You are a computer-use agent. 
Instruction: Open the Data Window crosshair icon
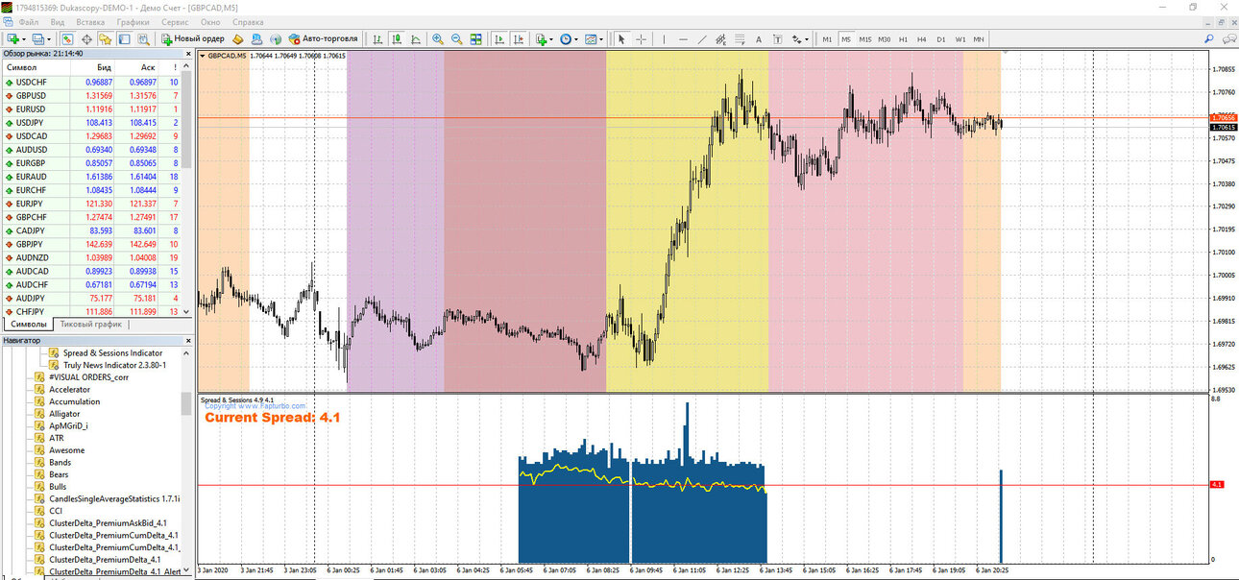[x=86, y=38]
